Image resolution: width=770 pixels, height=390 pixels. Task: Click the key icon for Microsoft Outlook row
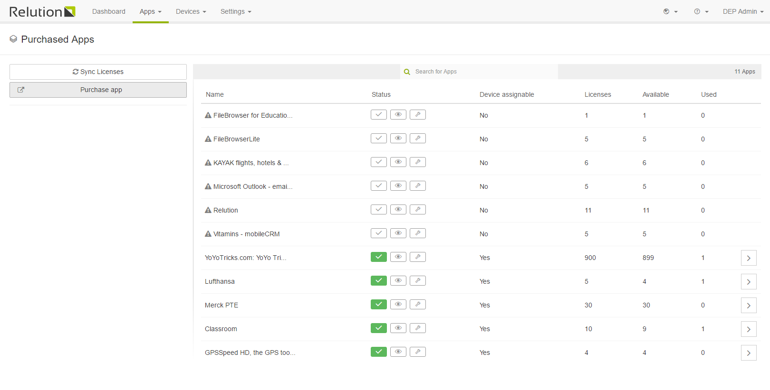point(418,186)
